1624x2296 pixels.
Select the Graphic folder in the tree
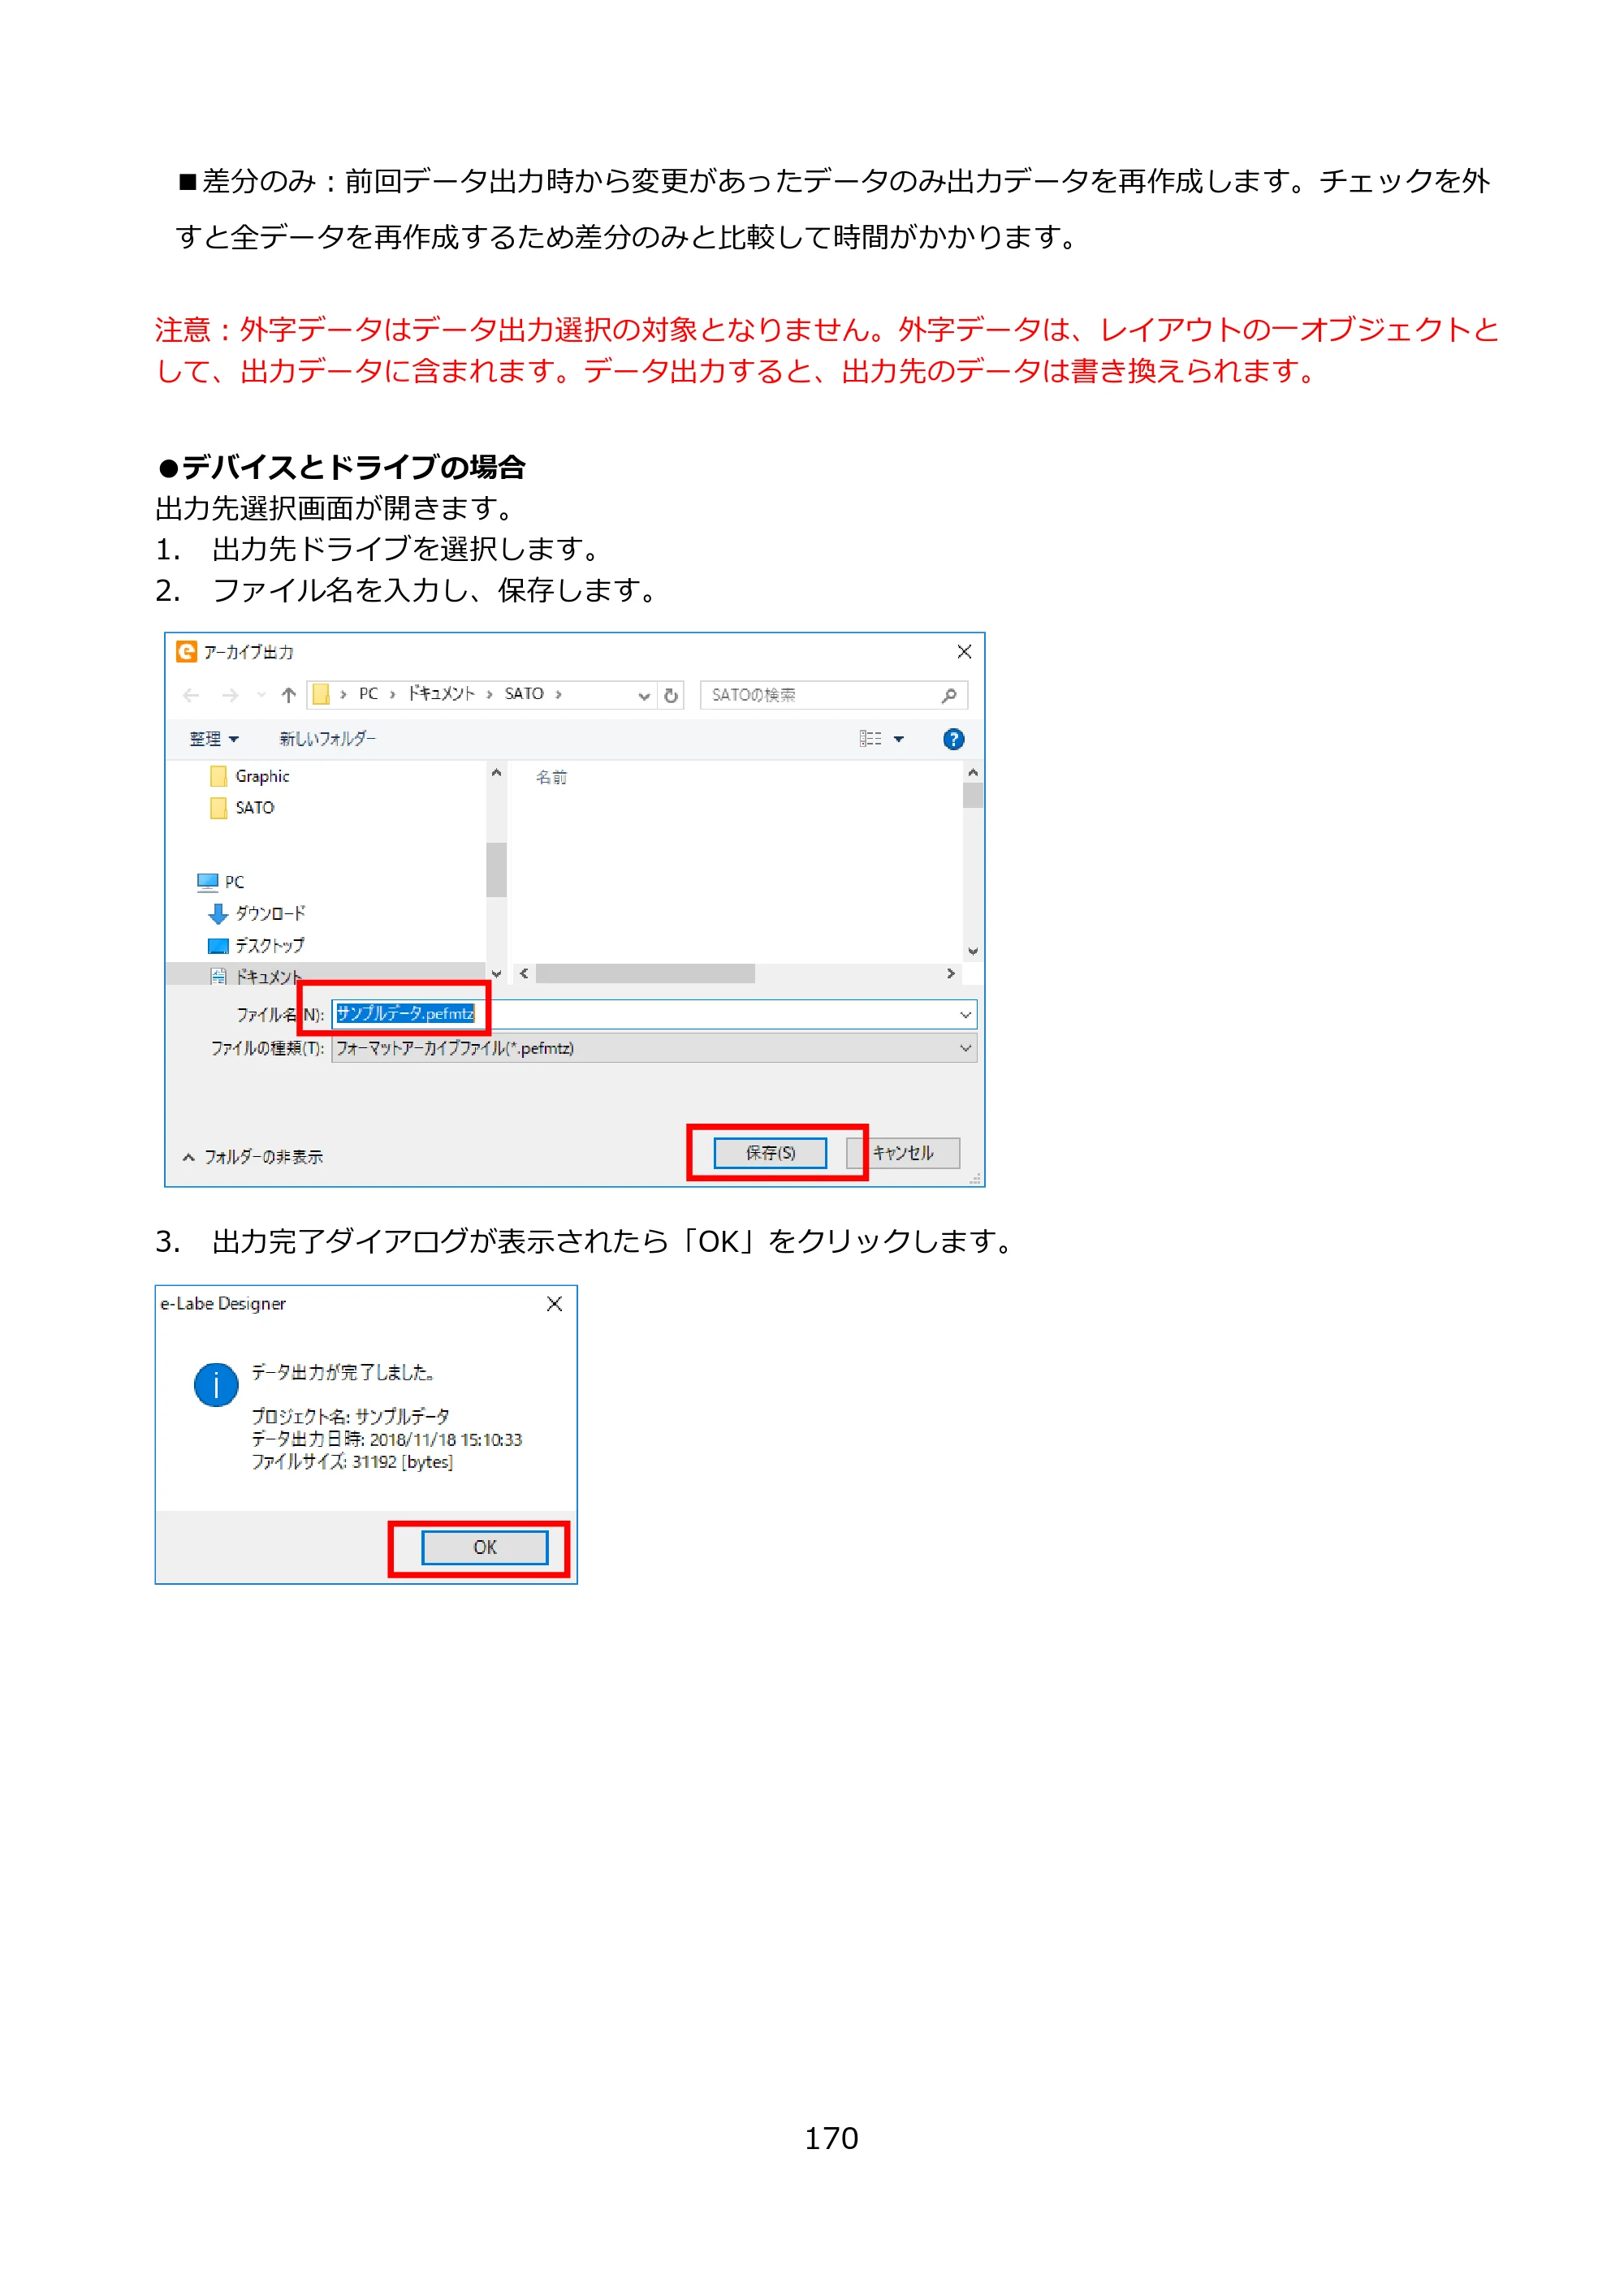pyautogui.click(x=250, y=776)
